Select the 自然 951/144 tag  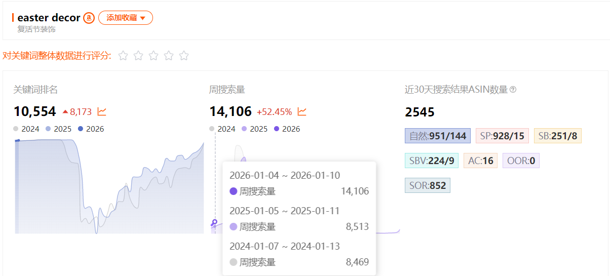coord(438,136)
